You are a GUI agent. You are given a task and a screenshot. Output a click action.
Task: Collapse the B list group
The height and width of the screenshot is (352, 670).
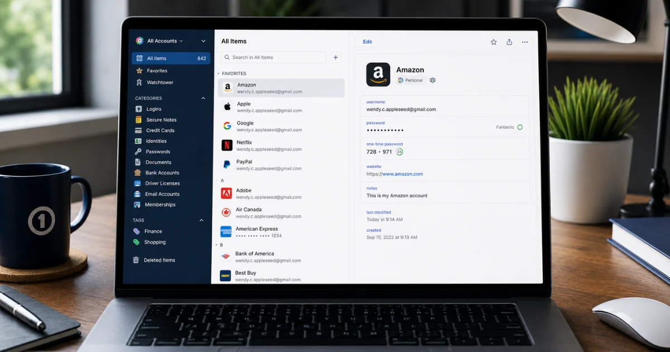217,245
